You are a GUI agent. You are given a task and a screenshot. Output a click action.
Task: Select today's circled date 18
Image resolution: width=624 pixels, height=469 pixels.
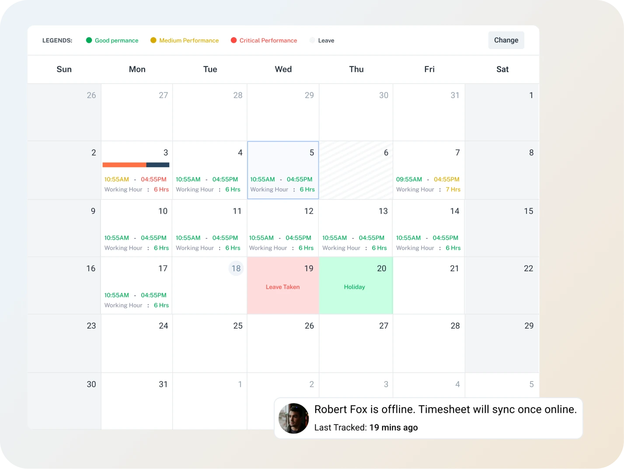(x=236, y=268)
